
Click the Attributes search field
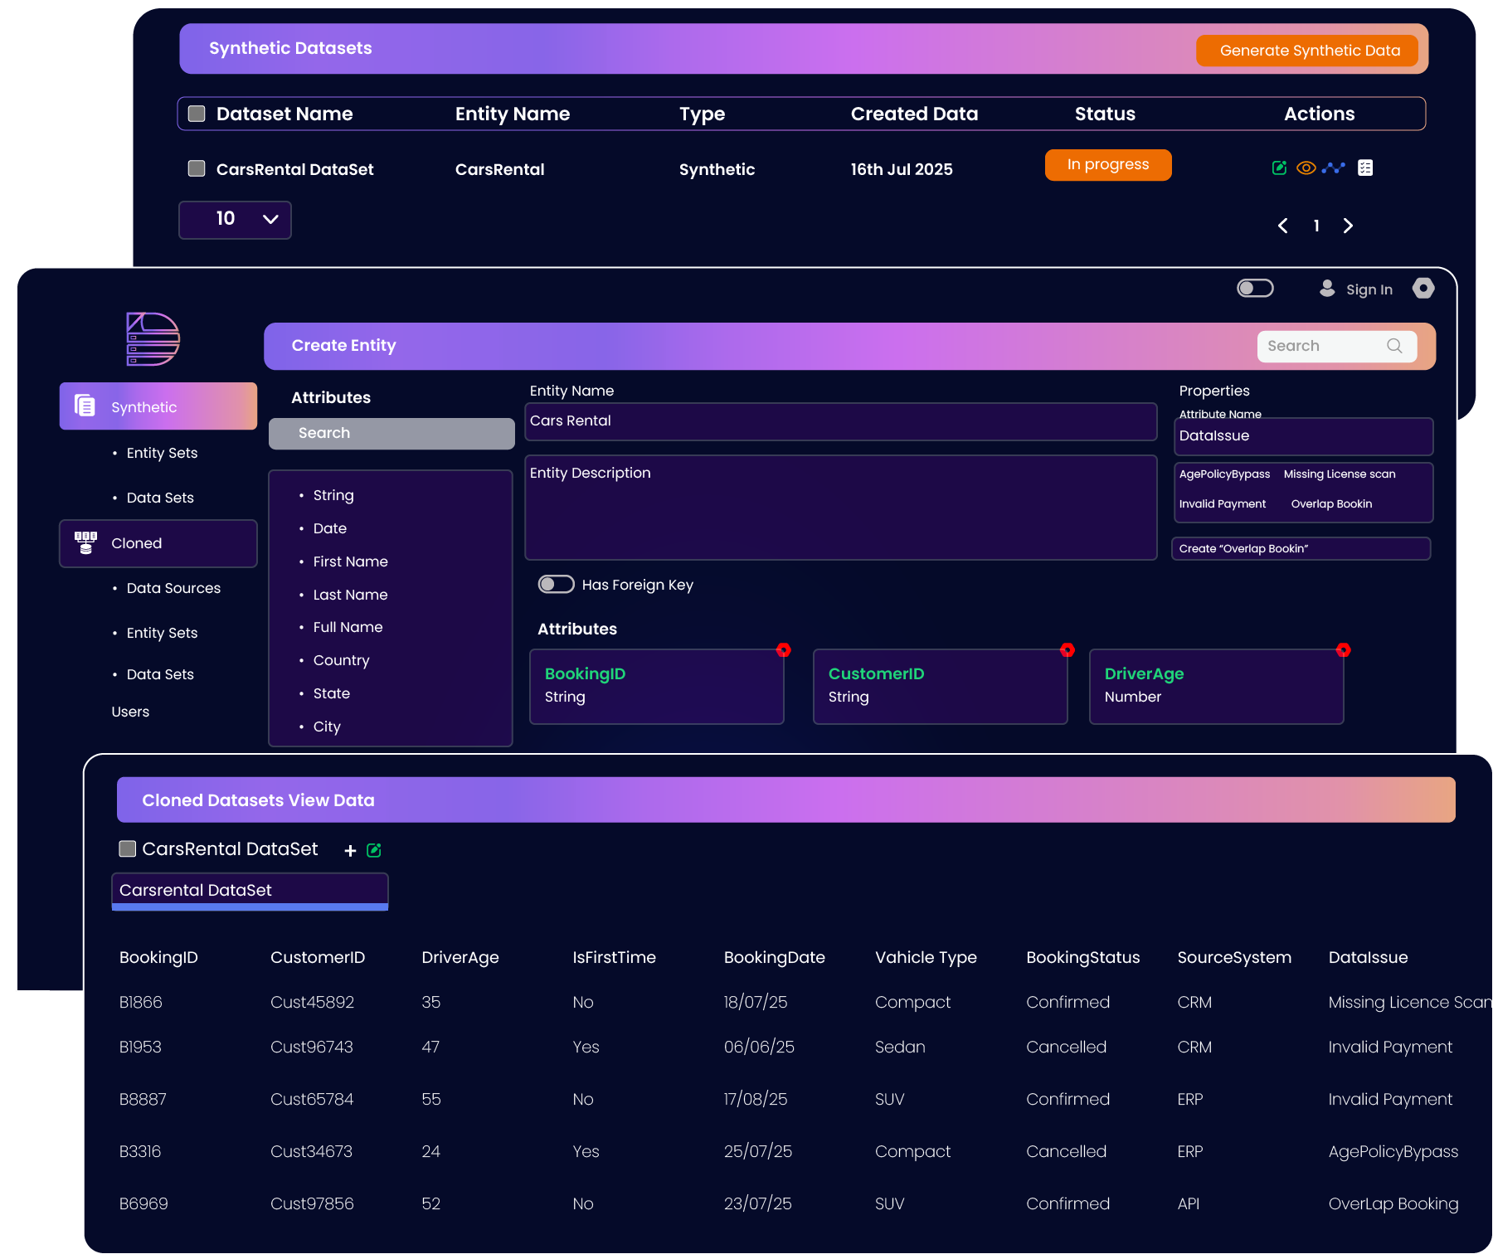pos(391,434)
